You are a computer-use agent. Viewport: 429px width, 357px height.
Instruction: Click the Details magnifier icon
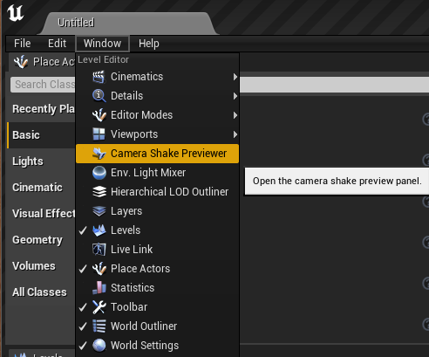tap(99, 96)
